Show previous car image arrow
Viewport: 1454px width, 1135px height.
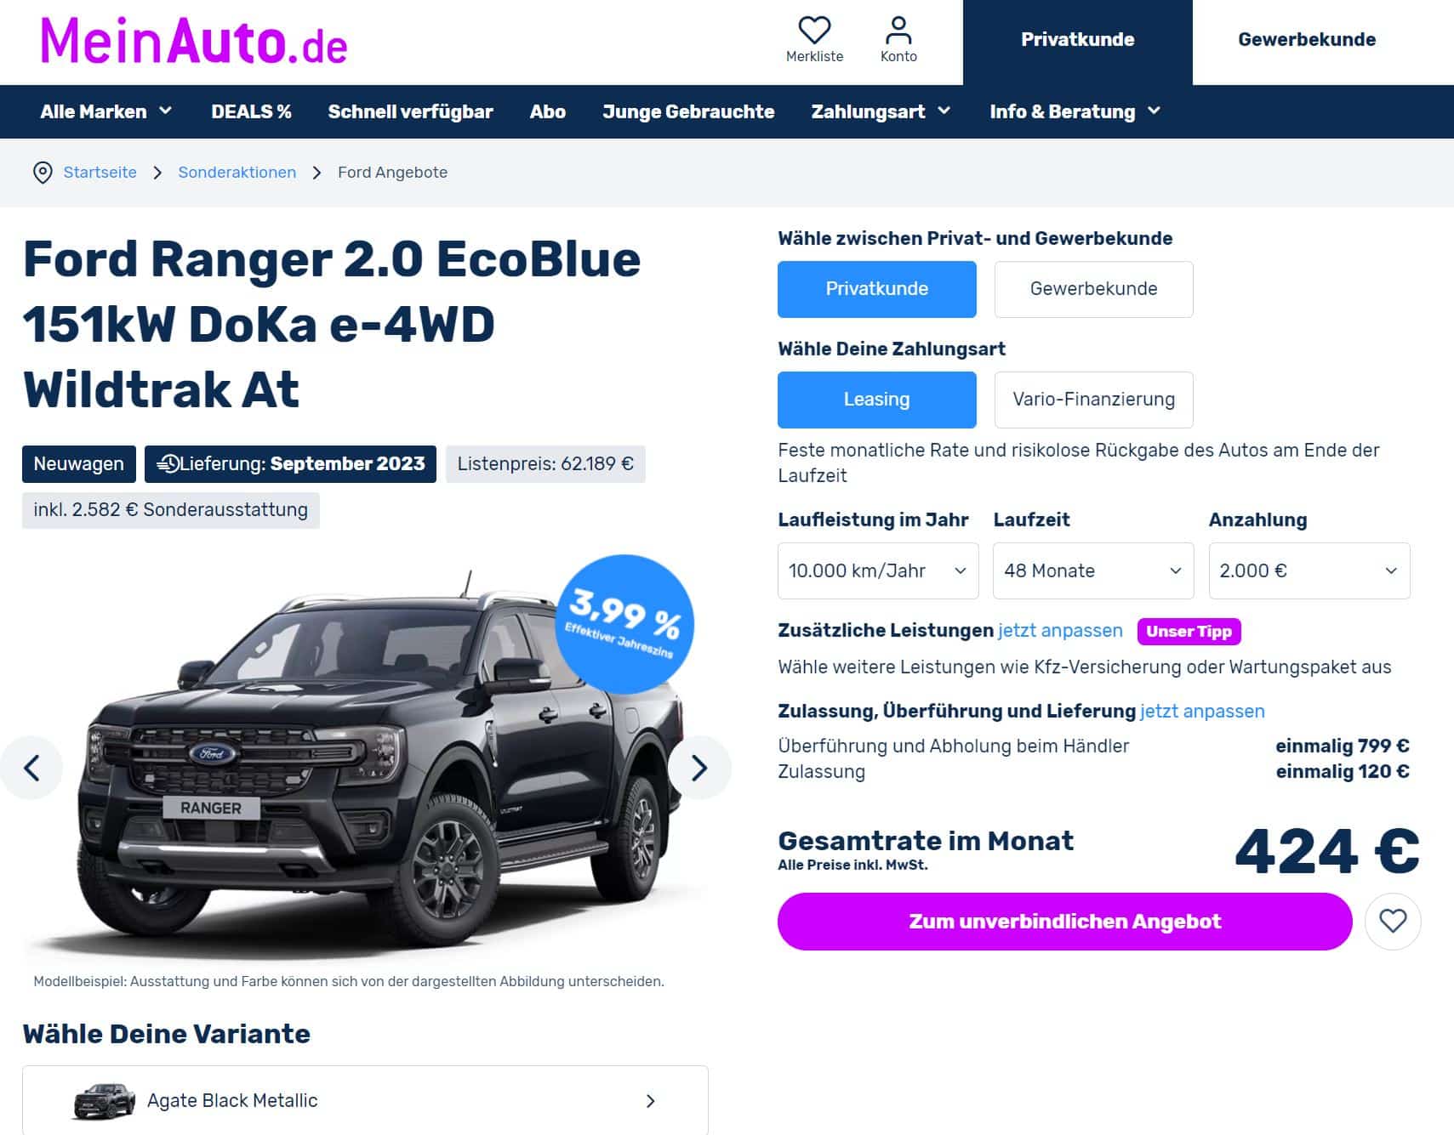coord(31,768)
